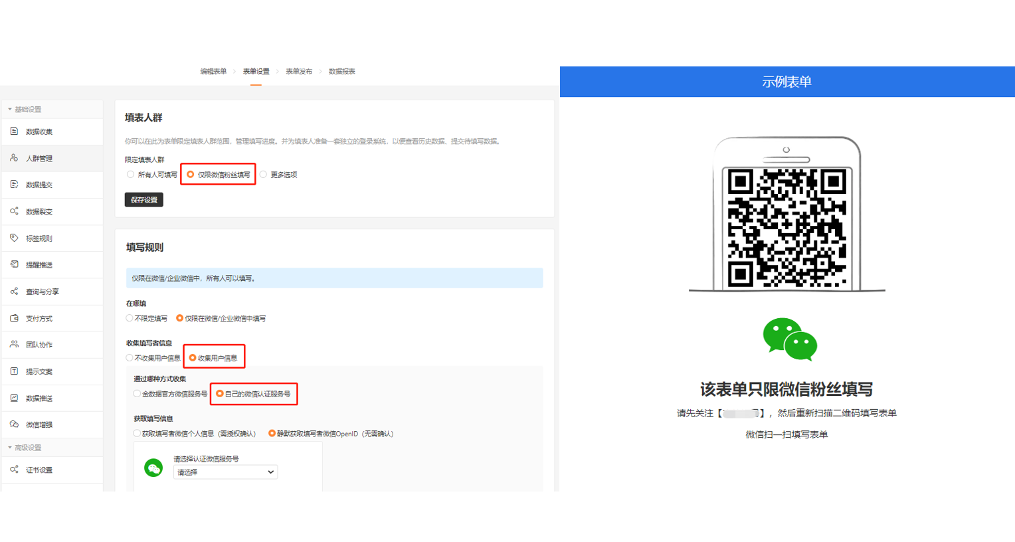Click the 微信增强 WeChat sidebar icon
This screenshot has height=542, width=1015.
point(14,424)
